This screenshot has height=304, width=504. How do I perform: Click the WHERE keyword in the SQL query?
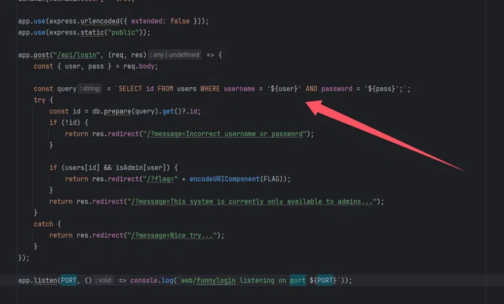click(x=210, y=89)
